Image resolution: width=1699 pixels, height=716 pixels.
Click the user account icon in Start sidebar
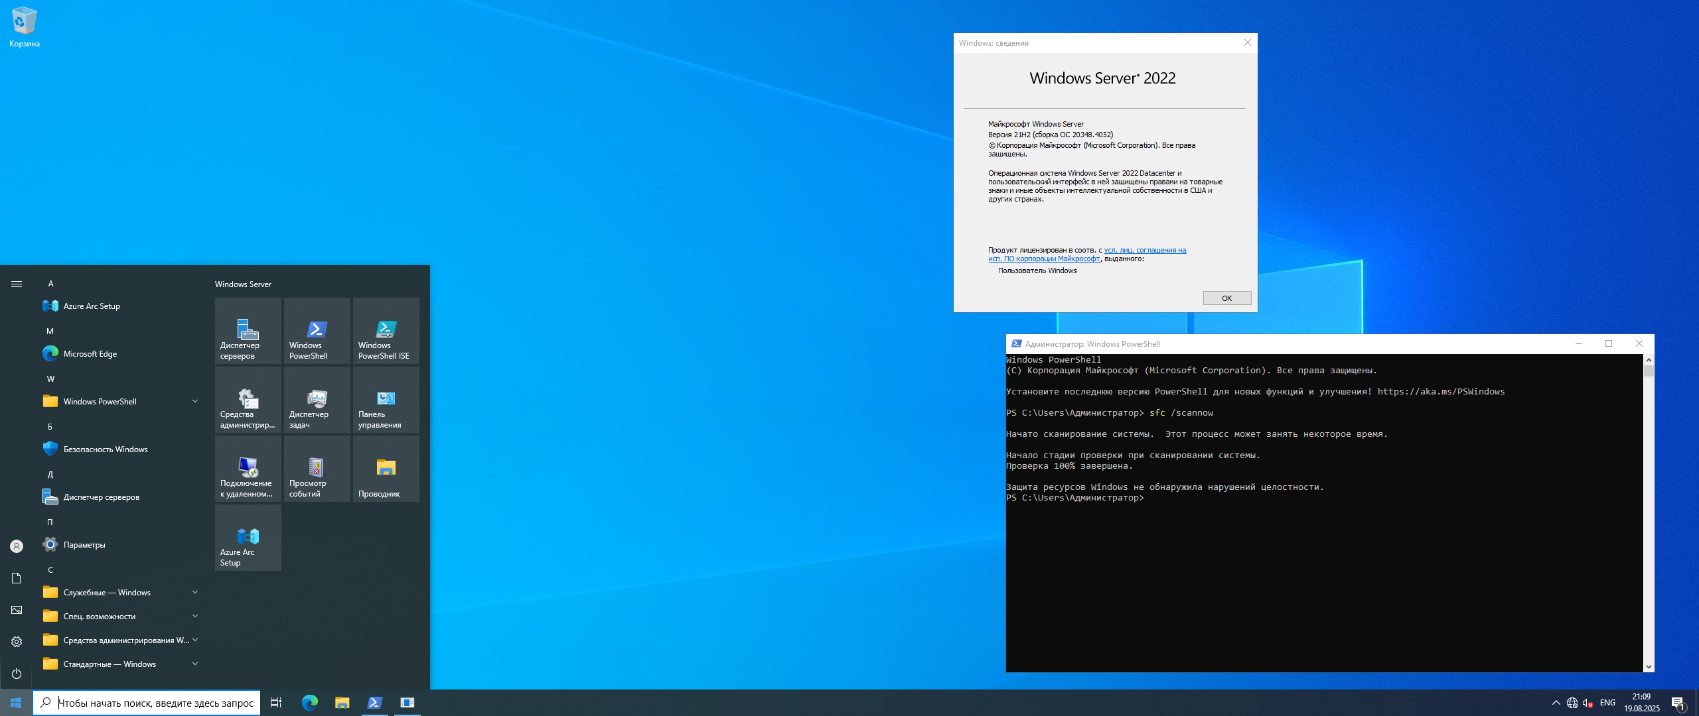coord(17,546)
